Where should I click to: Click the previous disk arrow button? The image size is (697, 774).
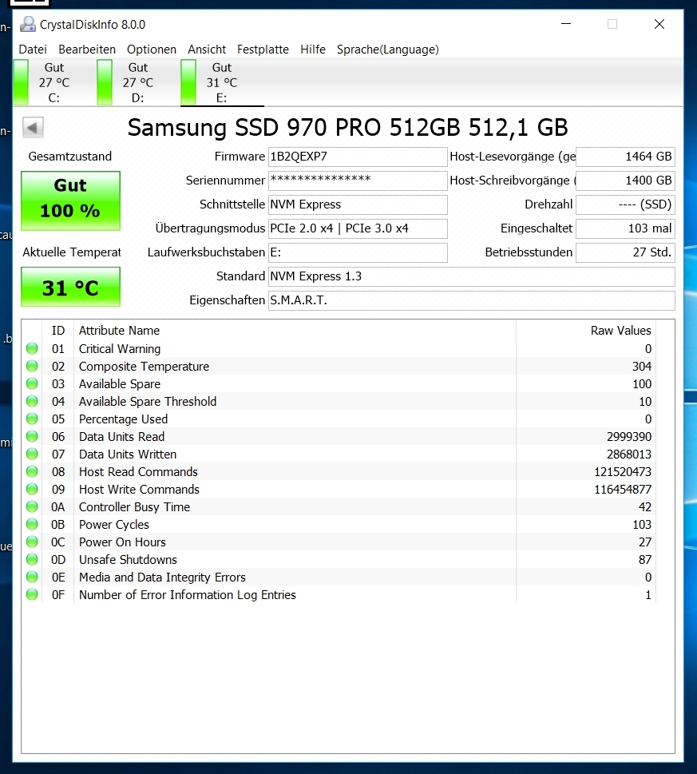coord(33,128)
